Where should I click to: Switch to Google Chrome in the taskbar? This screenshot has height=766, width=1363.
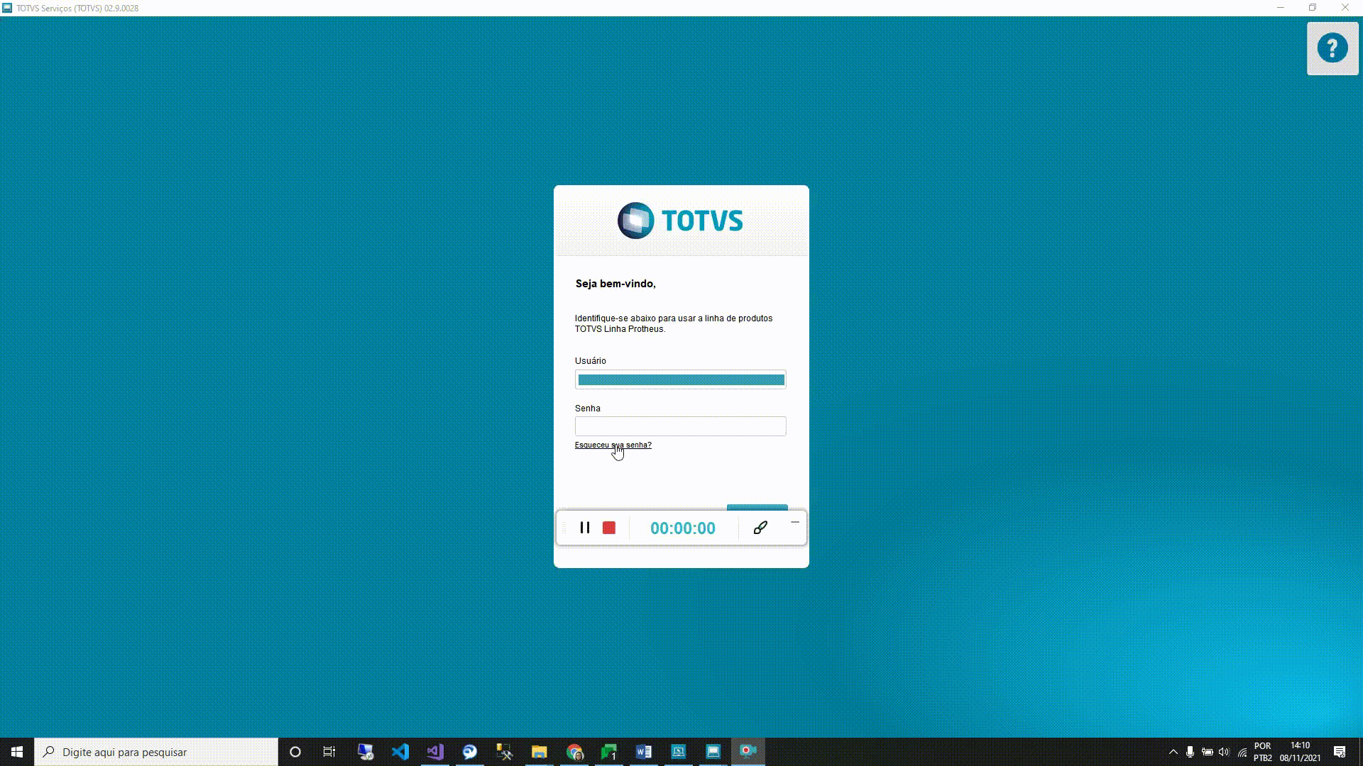click(x=574, y=752)
